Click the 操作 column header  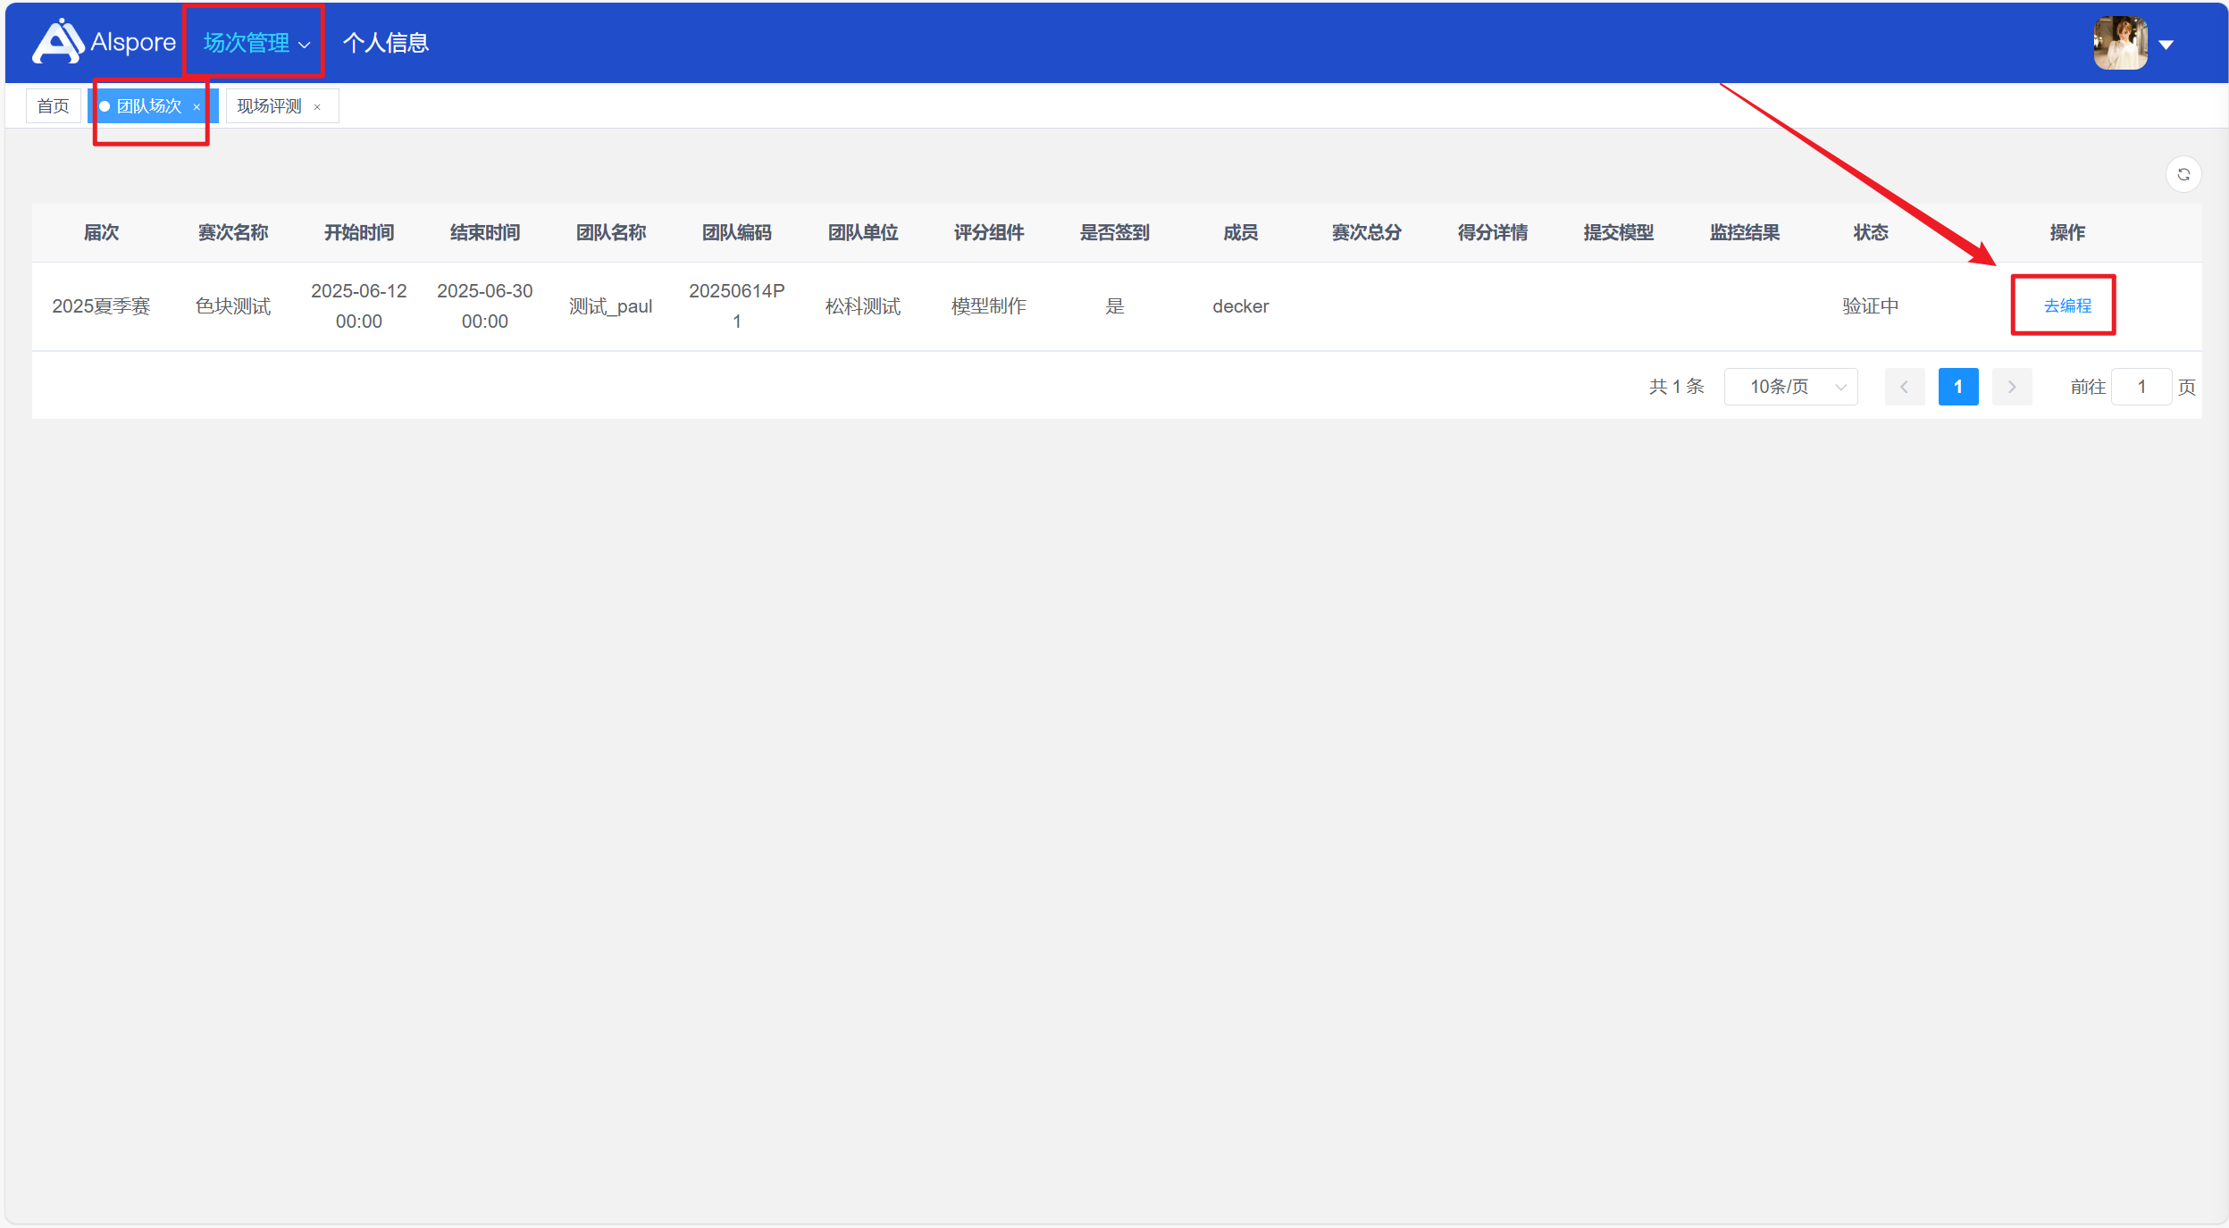tap(2066, 233)
